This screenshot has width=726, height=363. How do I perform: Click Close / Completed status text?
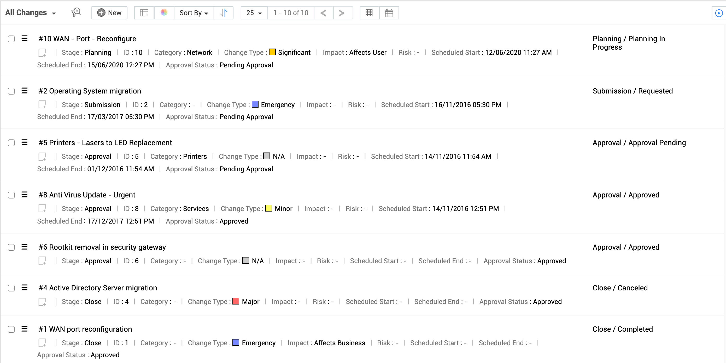click(x=623, y=329)
